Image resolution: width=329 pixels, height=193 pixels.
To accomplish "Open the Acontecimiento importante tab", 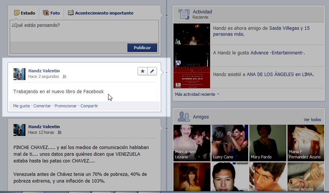I will (x=101, y=13).
